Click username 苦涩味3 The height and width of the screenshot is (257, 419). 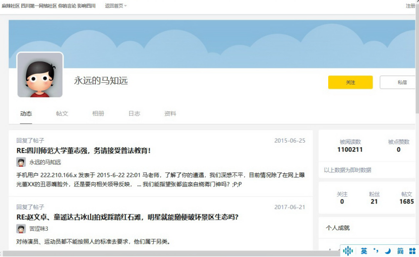pyautogui.click(x=39, y=229)
